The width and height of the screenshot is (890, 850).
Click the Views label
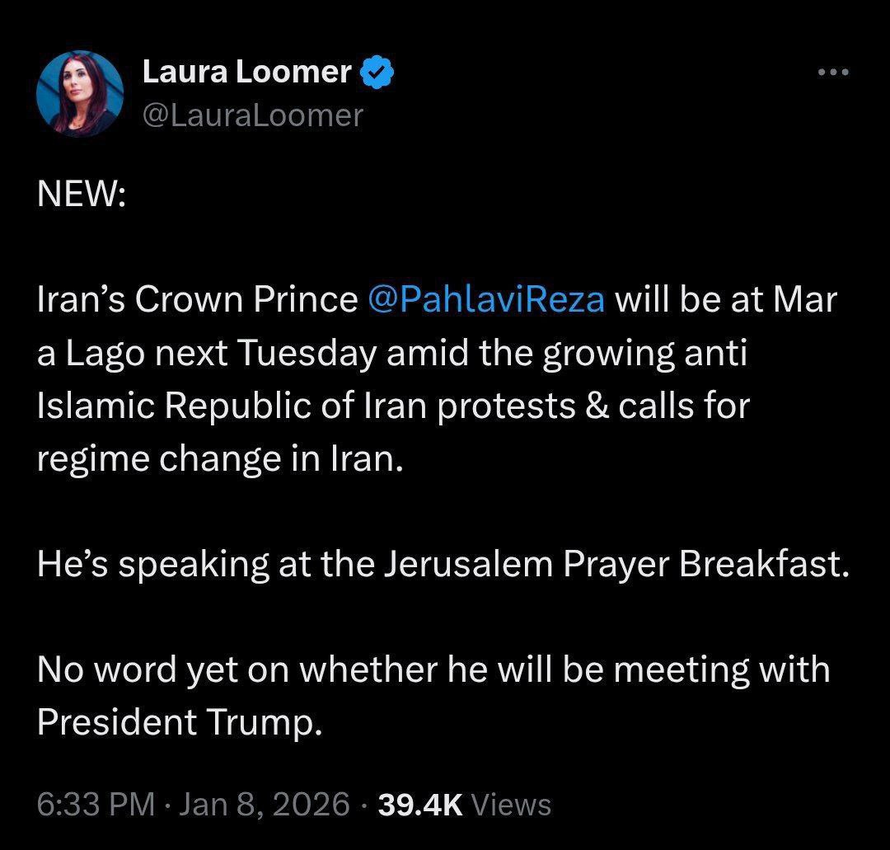(515, 804)
